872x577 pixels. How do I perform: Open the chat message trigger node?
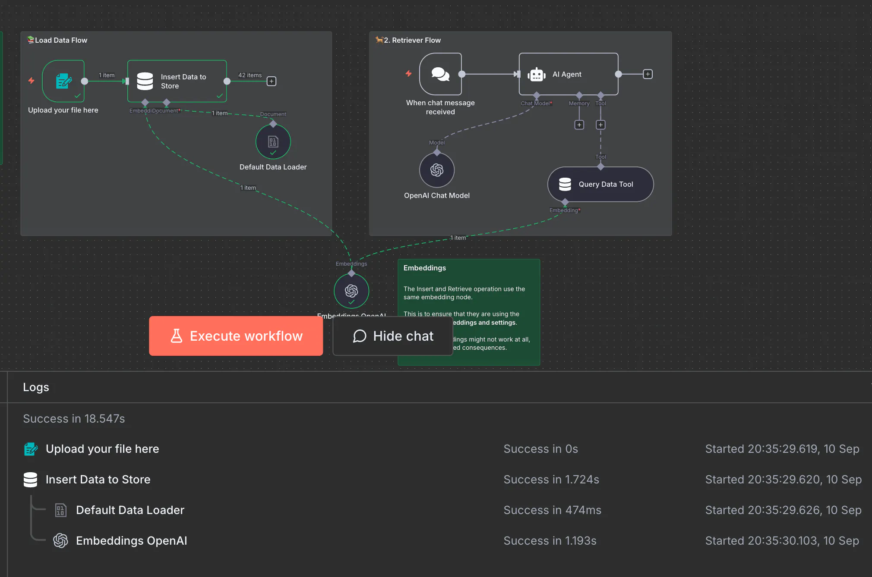click(440, 74)
